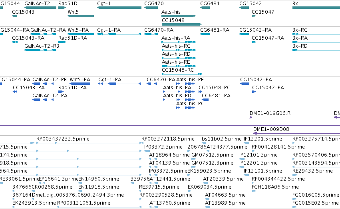
Task: Open the CG6470 gene label without suffix
Action: pos(154,4)
